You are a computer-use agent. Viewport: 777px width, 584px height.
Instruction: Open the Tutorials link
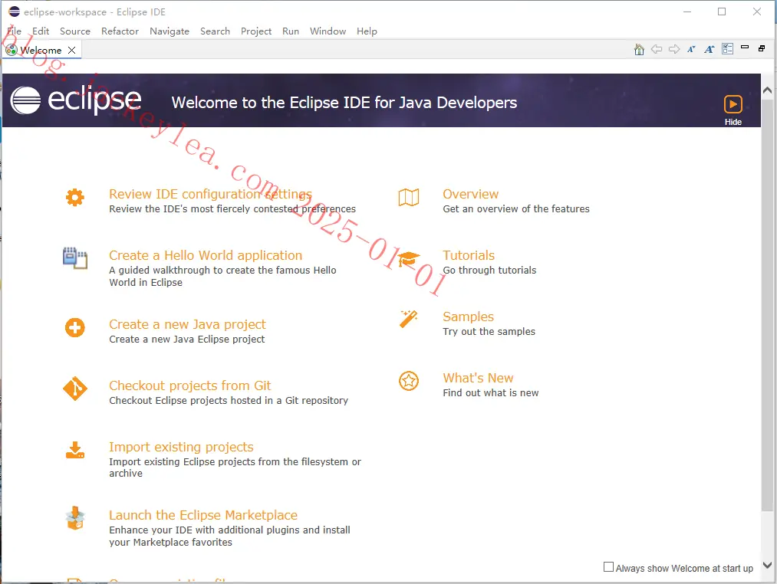pyautogui.click(x=469, y=255)
